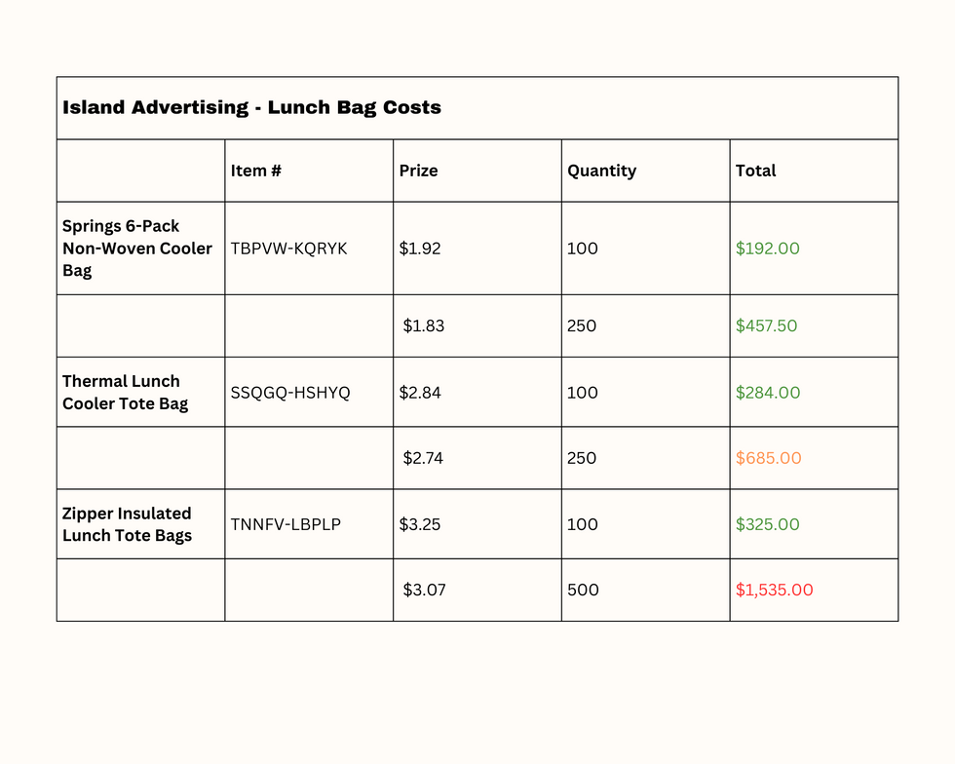Select the $1.83 price cell
955x764 pixels.
coord(424,325)
